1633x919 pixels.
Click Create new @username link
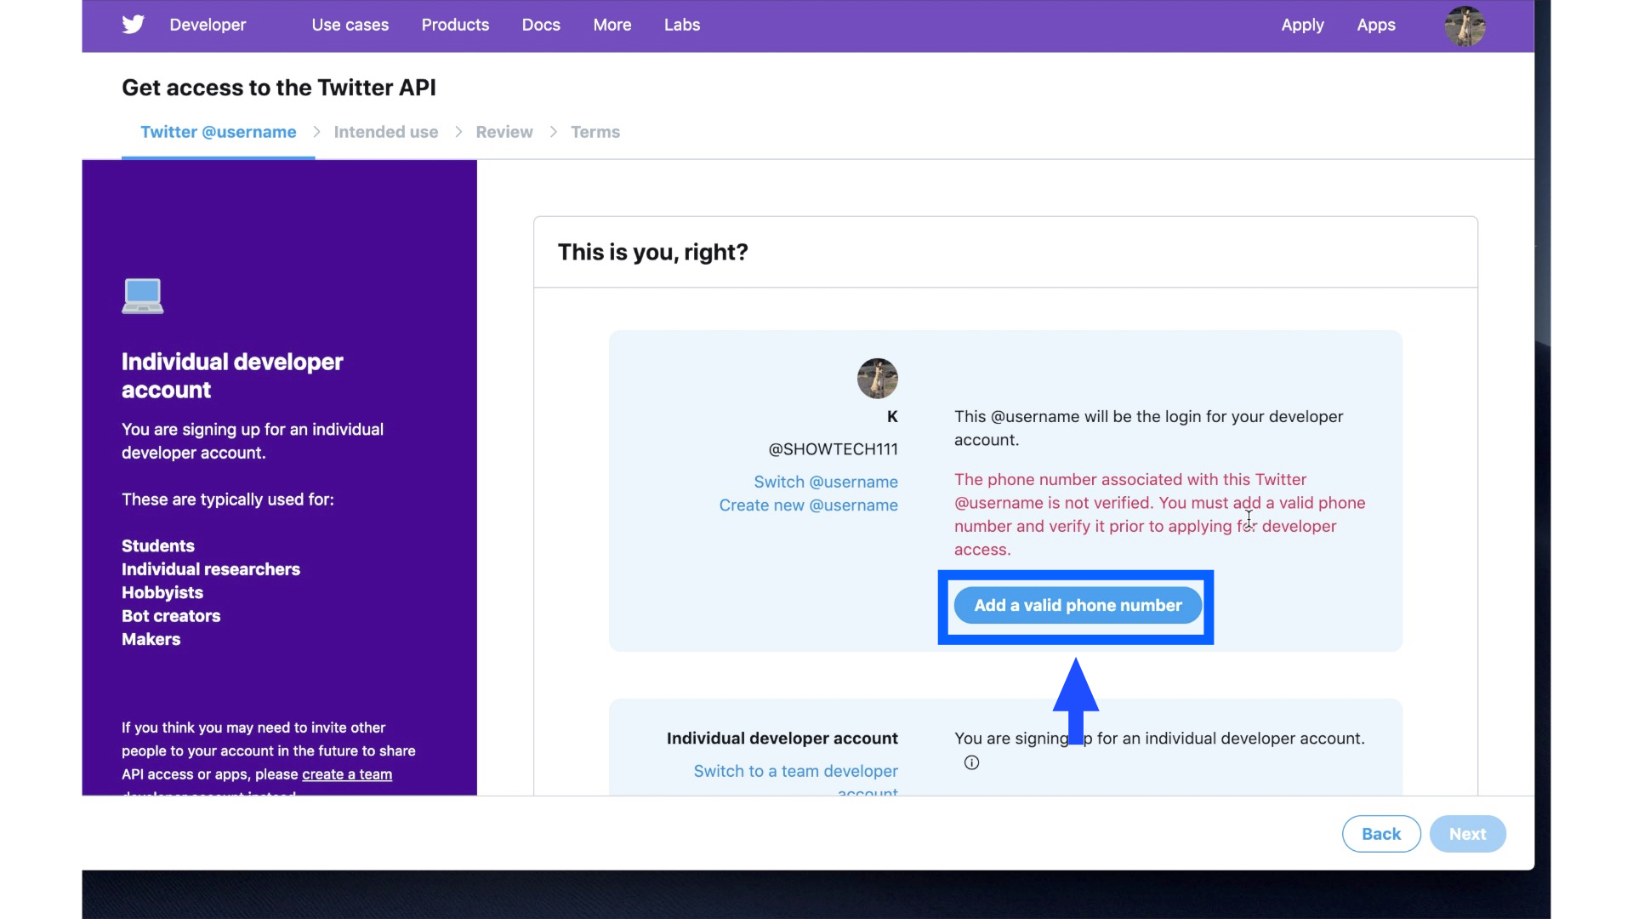pos(809,505)
